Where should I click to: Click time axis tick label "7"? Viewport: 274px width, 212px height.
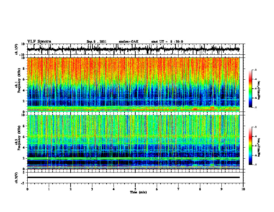[x=179, y=189]
